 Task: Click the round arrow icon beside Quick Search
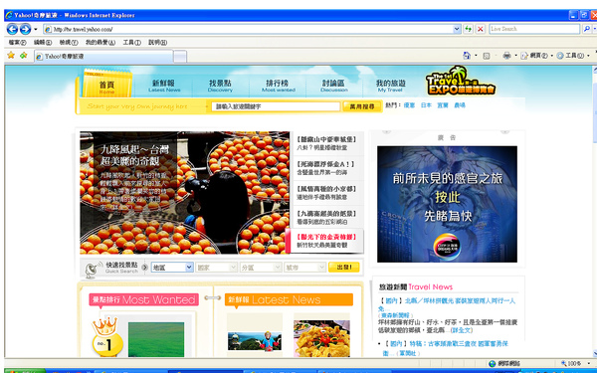[x=144, y=268]
